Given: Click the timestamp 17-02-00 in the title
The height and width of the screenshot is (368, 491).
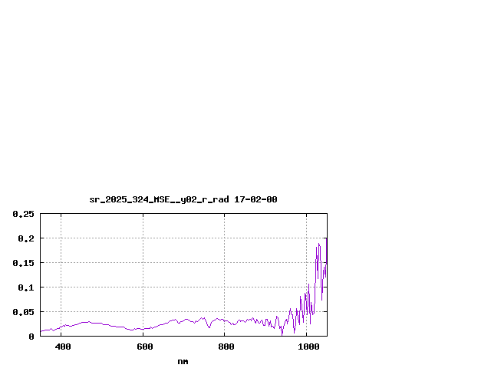Looking at the screenshot, I should 255,199.
